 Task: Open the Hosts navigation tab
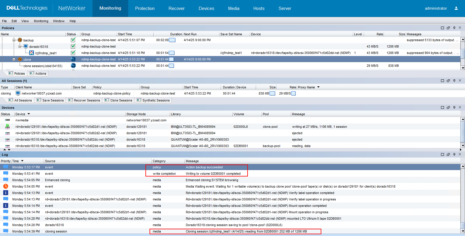pos(259,8)
